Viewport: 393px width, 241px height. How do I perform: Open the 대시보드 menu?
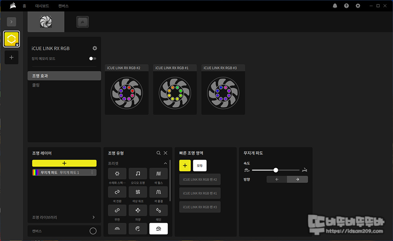tap(42, 6)
